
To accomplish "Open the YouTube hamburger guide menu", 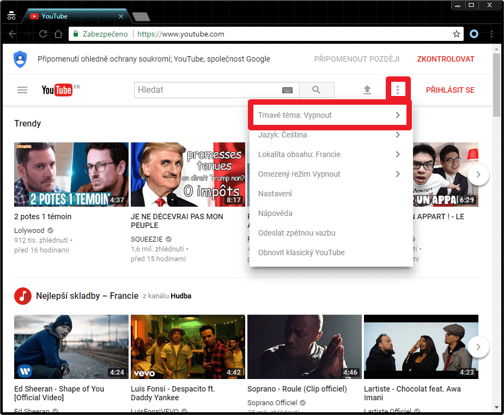I will coord(22,90).
